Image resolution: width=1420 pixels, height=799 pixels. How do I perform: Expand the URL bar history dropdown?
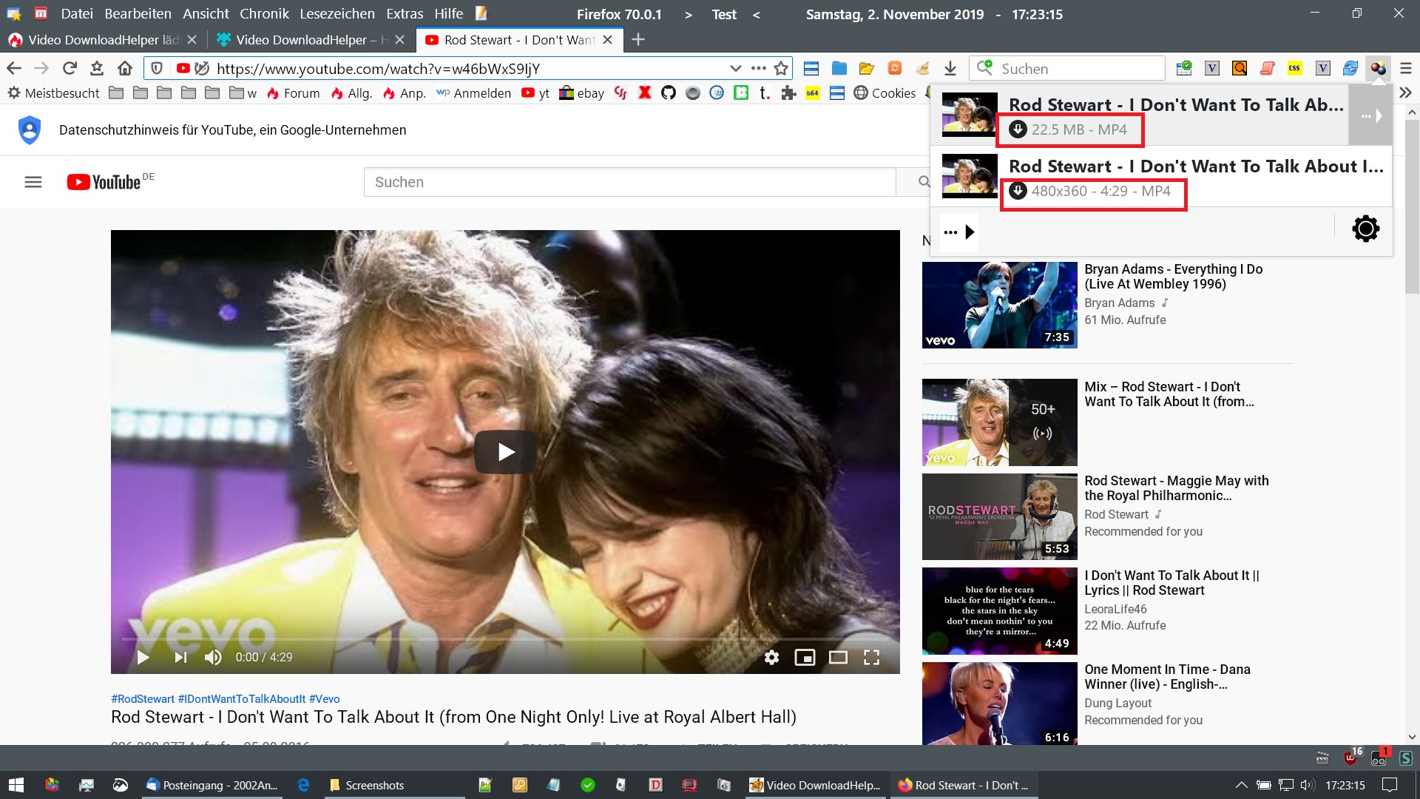pos(735,69)
